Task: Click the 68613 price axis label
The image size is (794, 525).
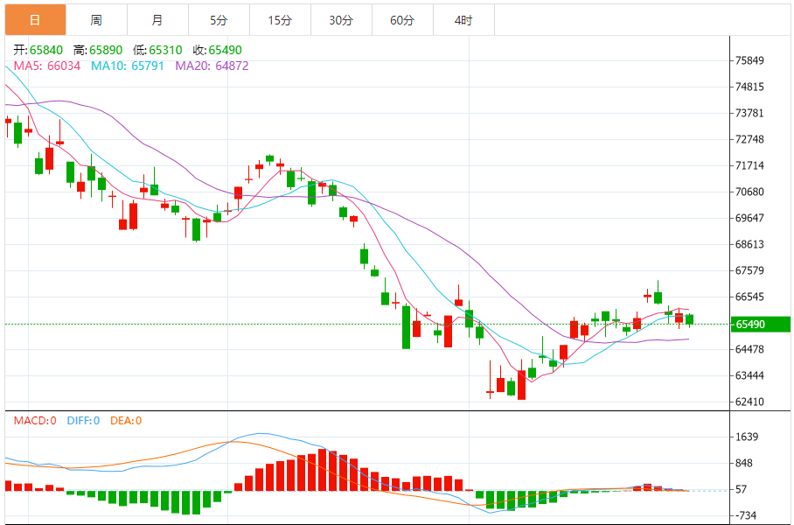Action: tap(749, 244)
